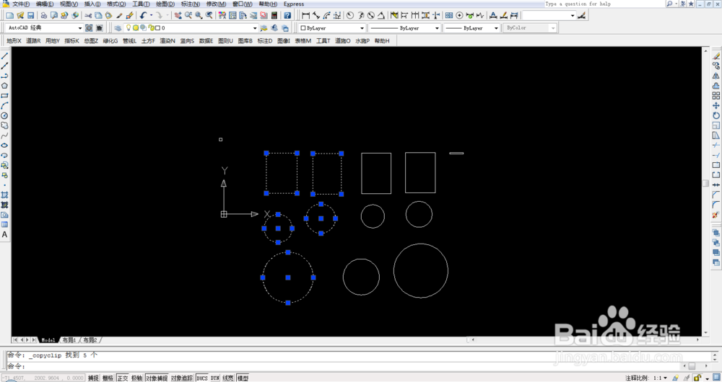Open the ByLayer color dropdown
This screenshot has height=382, width=722.
click(x=332, y=28)
